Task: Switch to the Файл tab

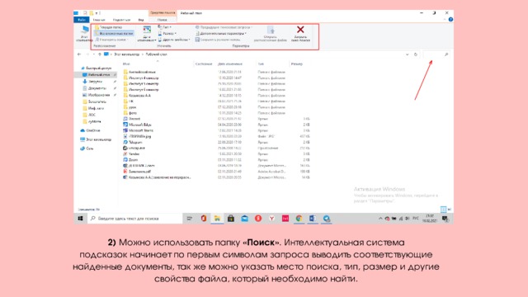Action: point(81,20)
